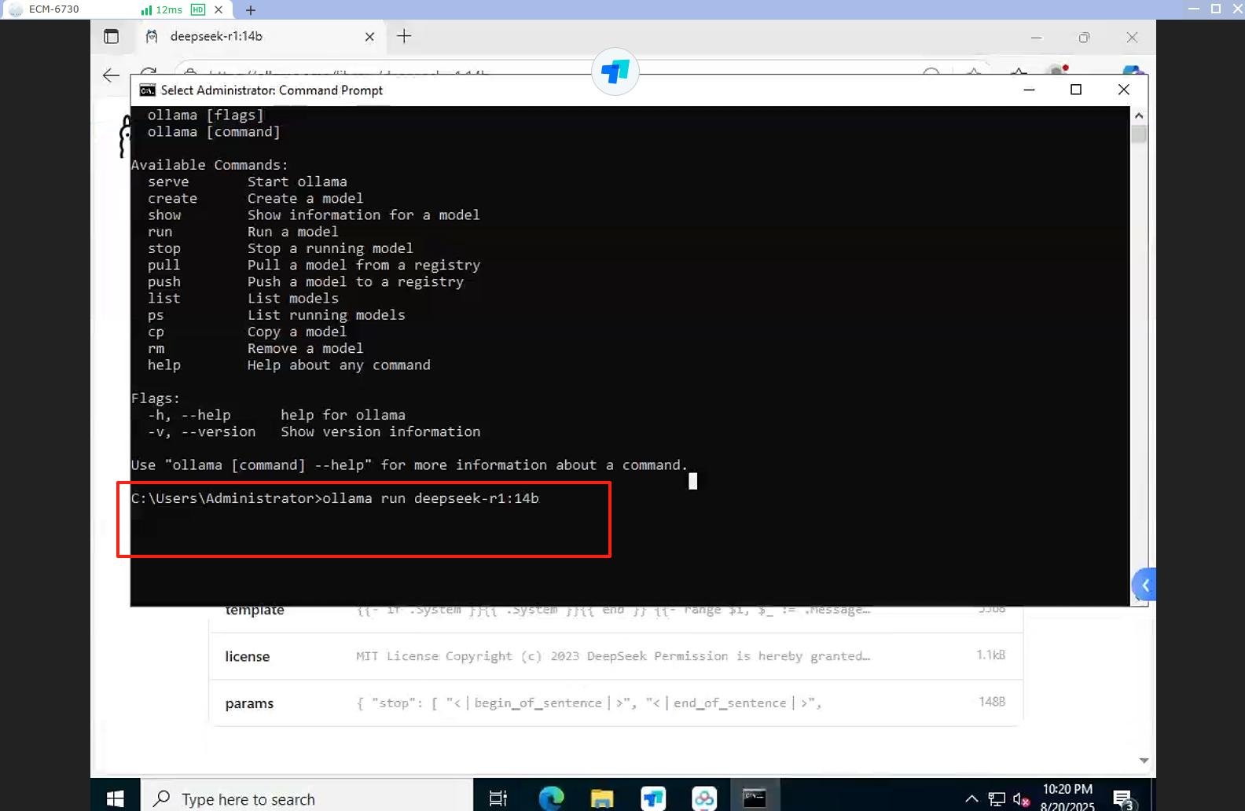Open the blue ToDesk-style taskbar app
The width and height of the screenshot is (1245, 811).
click(653, 798)
